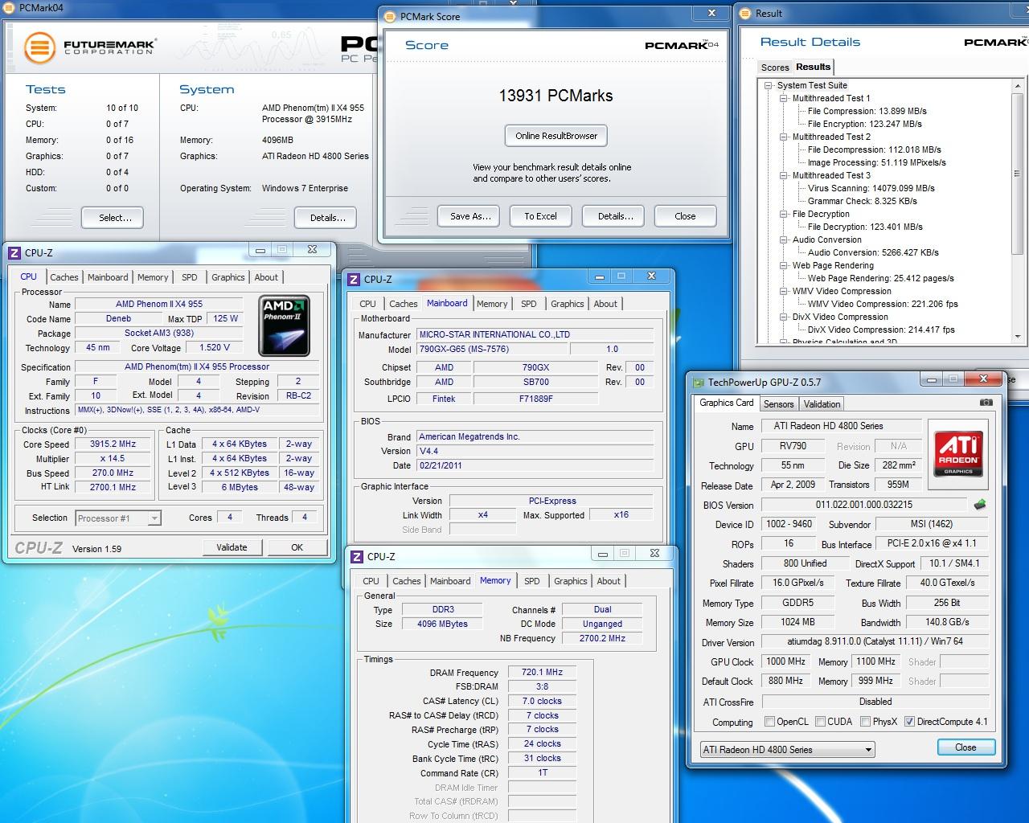1029x823 pixels.
Task: Click the BIOS Version V4.4 field
Action: coord(534,451)
